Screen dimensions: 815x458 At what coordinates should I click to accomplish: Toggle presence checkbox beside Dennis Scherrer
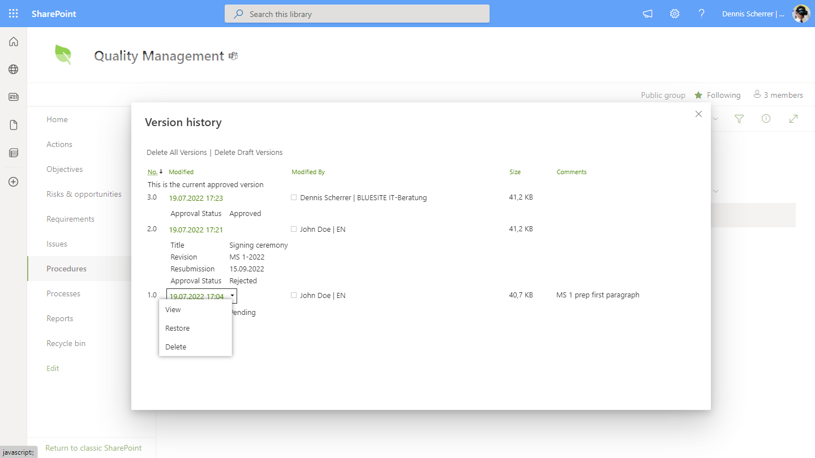[294, 198]
